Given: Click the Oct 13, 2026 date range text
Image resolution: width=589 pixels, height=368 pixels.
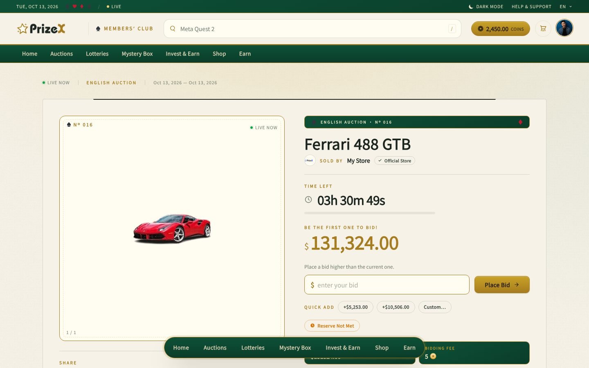Looking at the screenshot, I should click(x=185, y=83).
